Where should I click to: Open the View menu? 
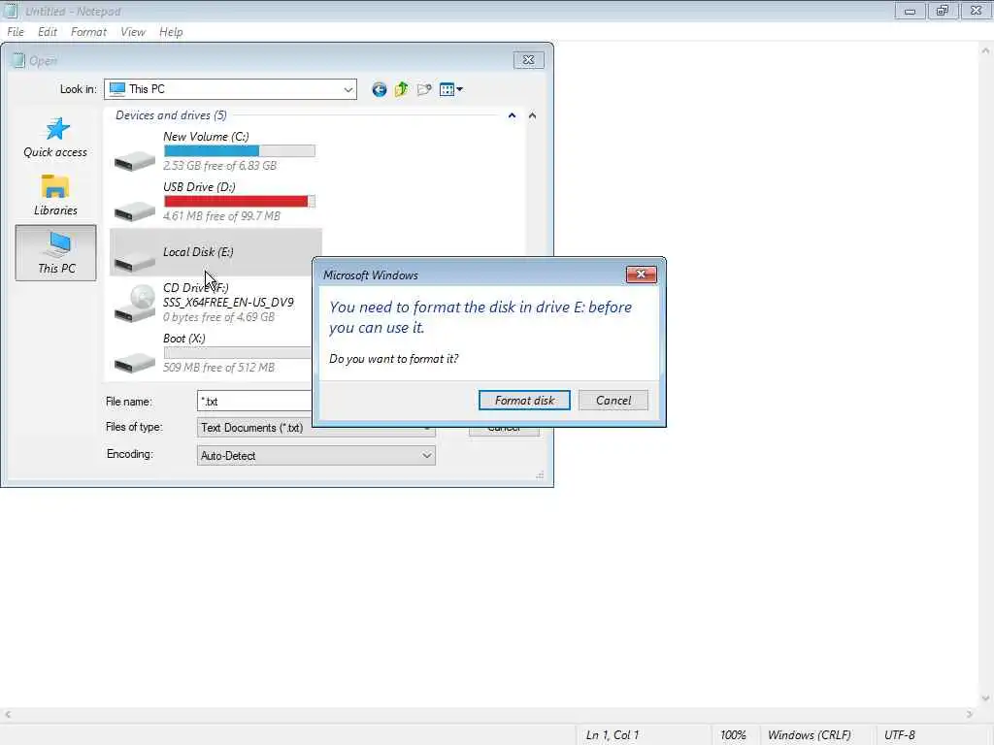coord(133,32)
